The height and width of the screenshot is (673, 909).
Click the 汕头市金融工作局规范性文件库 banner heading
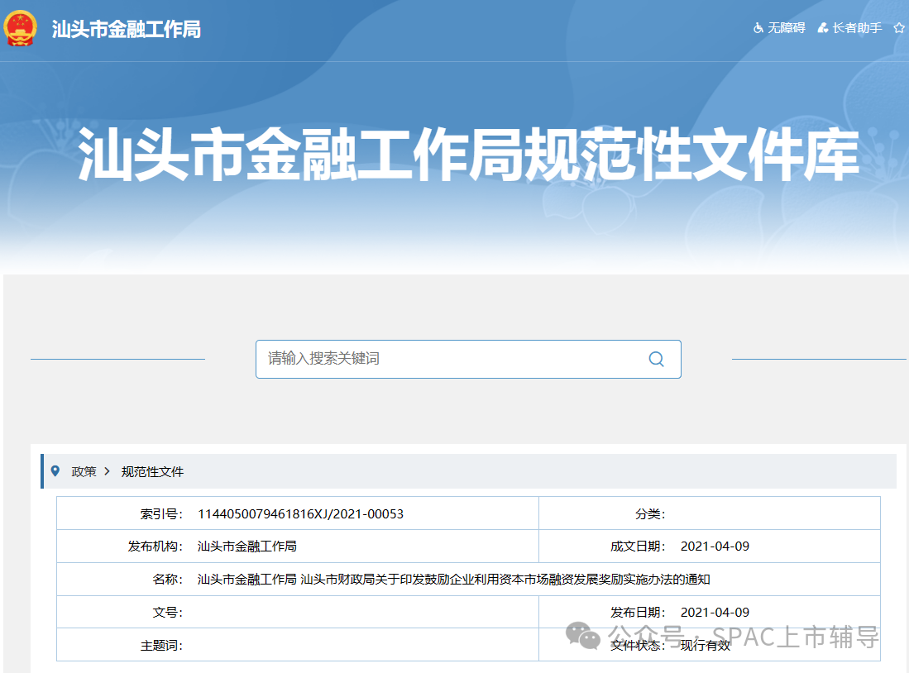click(x=468, y=154)
